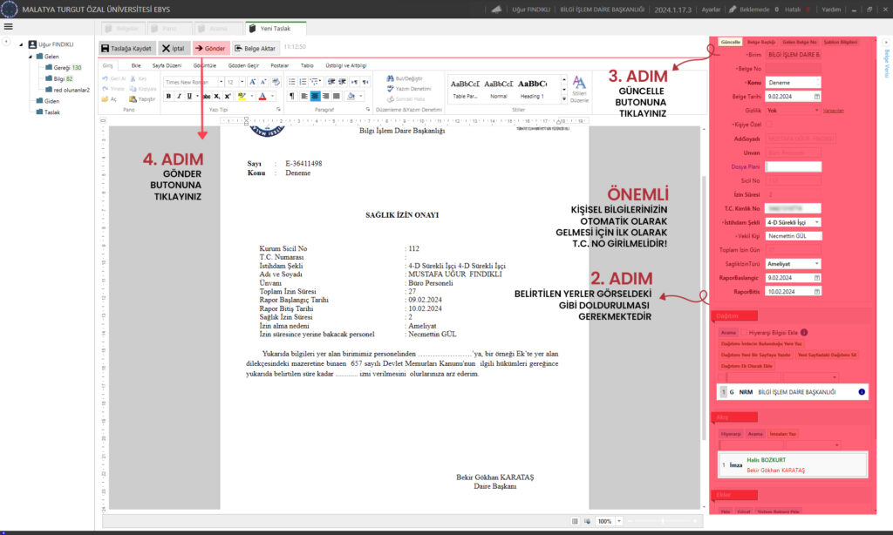This screenshot has width=893, height=535.
Task: Select the center alignment icon
Action: point(315,97)
